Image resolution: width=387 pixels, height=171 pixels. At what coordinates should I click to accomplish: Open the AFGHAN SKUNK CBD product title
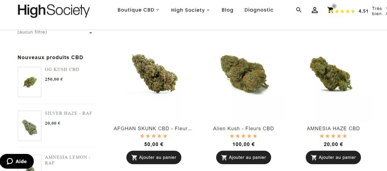point(153,128)
